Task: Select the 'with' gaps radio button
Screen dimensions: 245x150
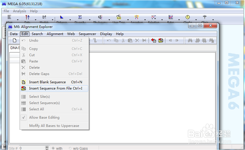Action: (x=53, y=148)
